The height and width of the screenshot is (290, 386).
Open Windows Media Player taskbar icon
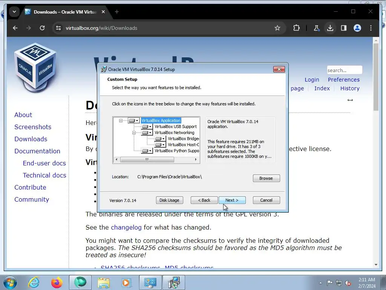coord(127,282)
